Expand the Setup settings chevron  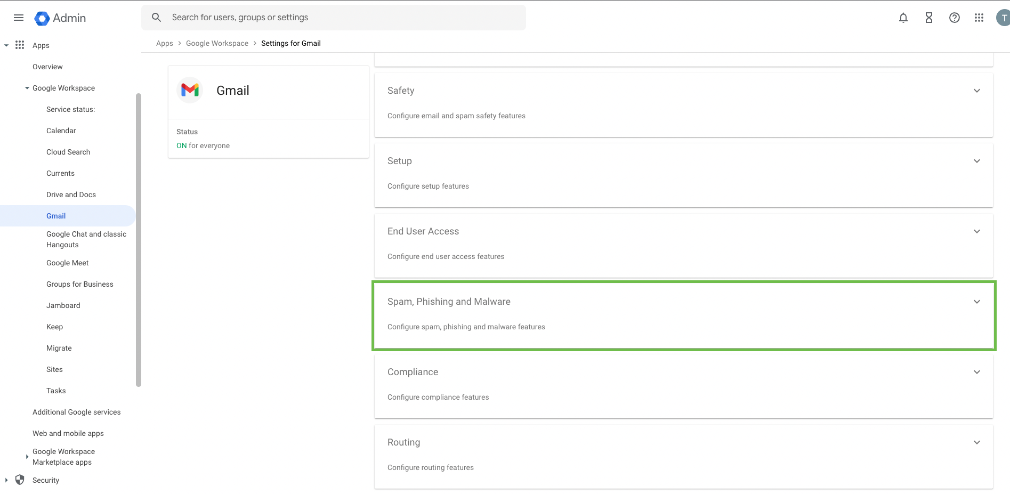tap(977, 161)
